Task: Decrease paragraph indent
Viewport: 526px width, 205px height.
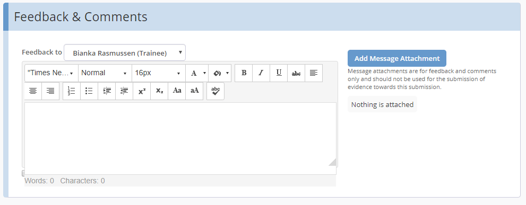Action: pyautogui.click(x=124, y=91)
